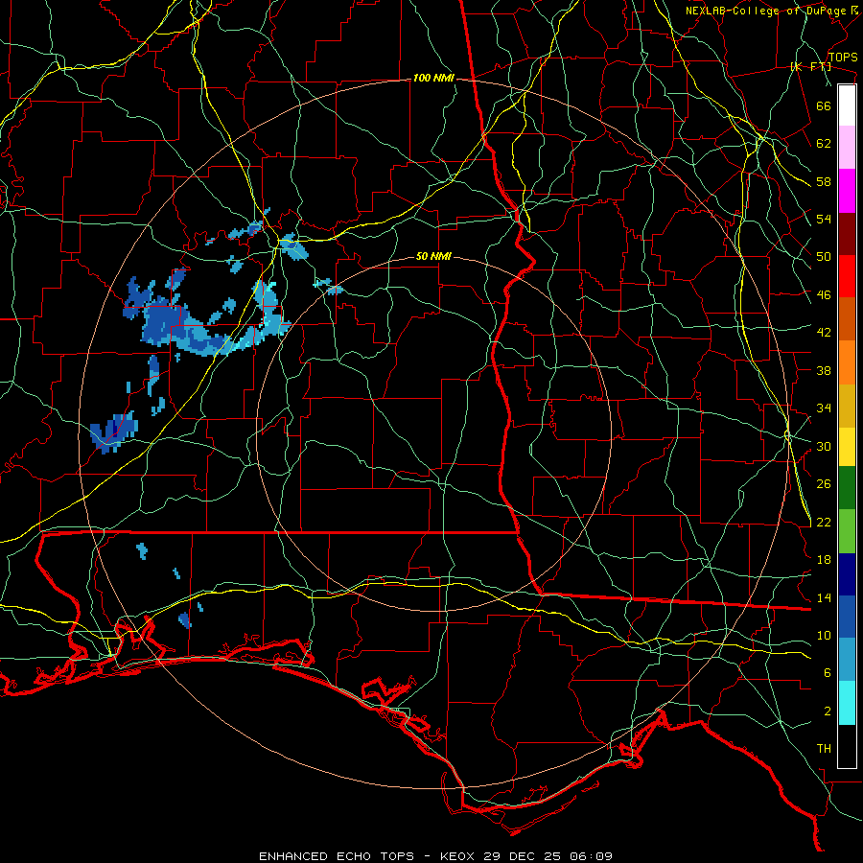Click the legend value 34
This screenshot has height=863, width=863.
click(x=824, y=408)
